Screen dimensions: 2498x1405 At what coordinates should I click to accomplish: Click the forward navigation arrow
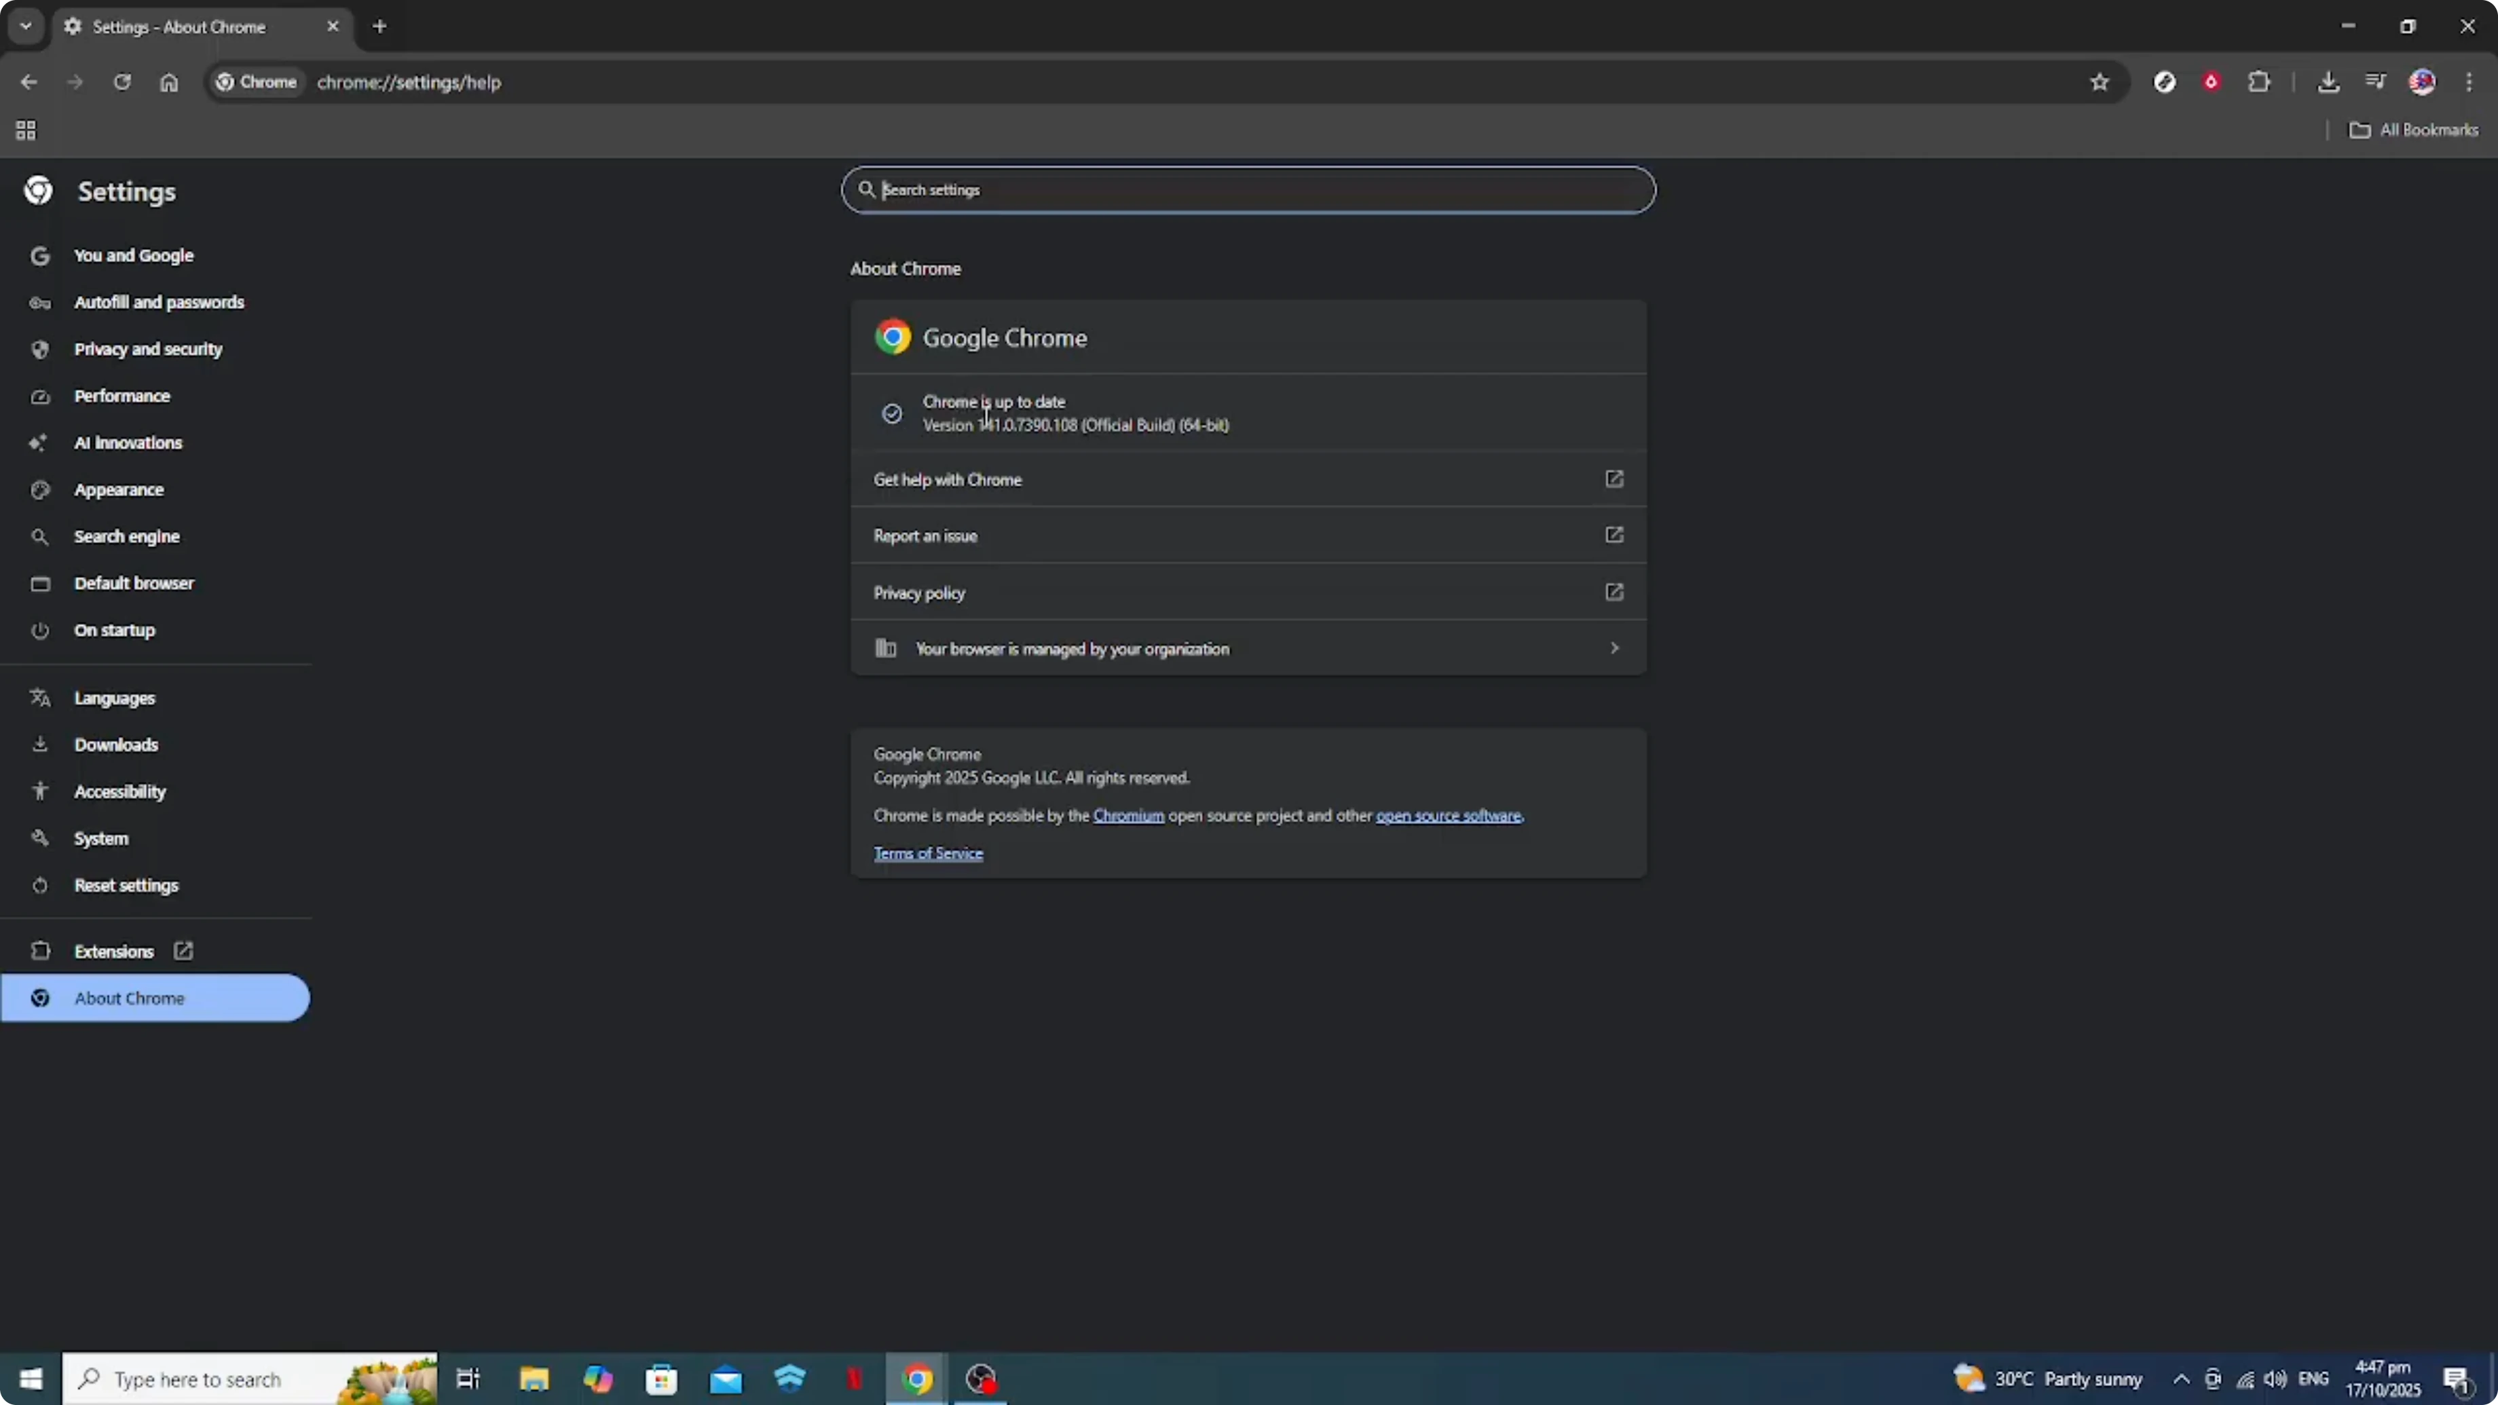(75, 82)
